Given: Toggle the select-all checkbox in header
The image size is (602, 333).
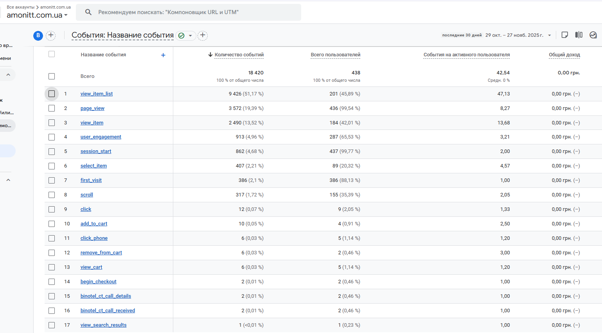Looking at the screenshot, I should pos(52,54).
